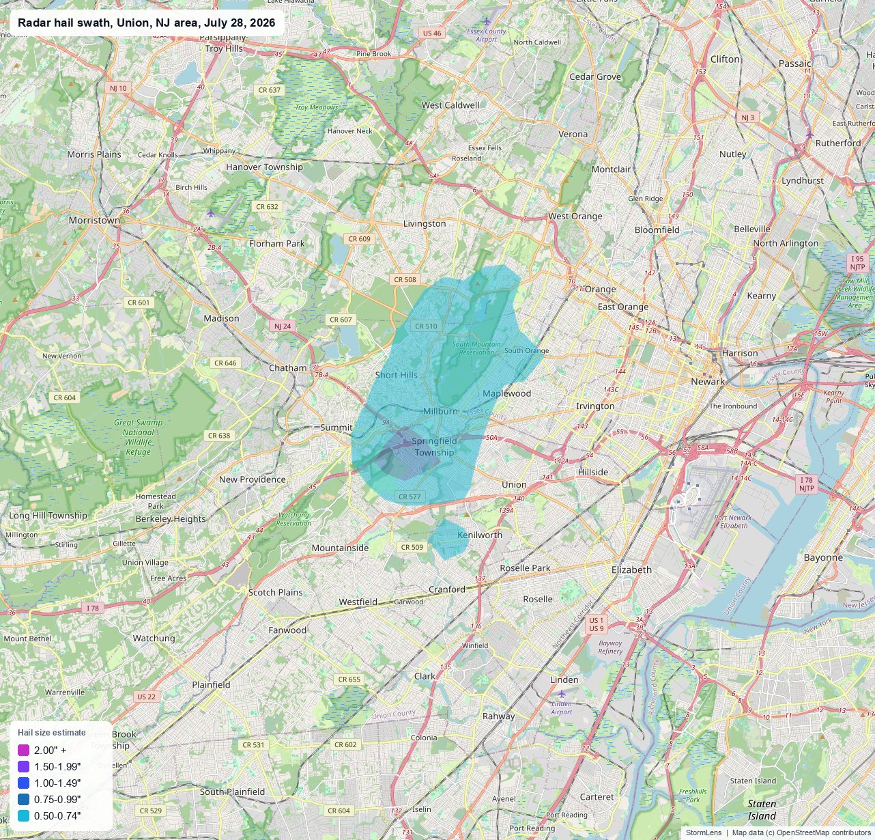Click the 'Montclair' town label

point(612,169)
